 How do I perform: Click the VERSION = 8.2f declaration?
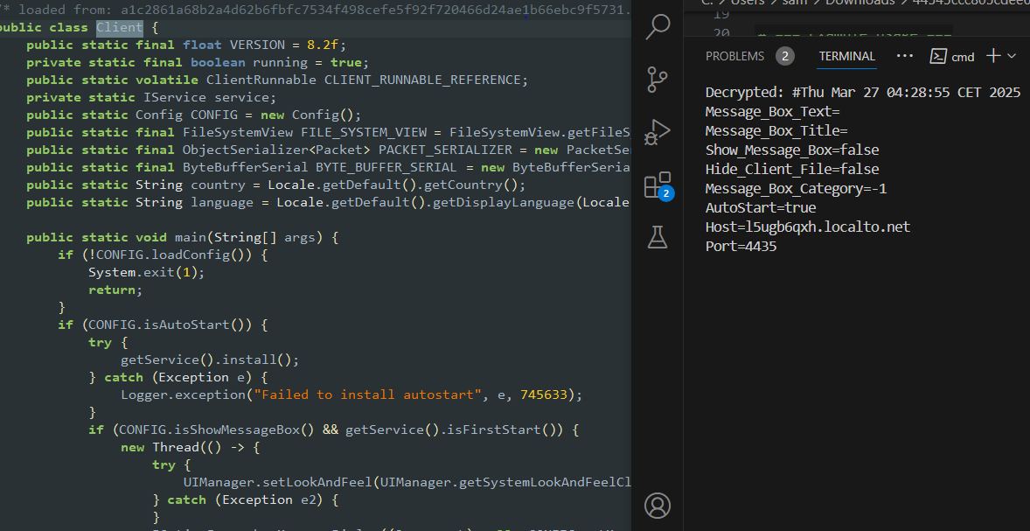(x=186, y=45)
